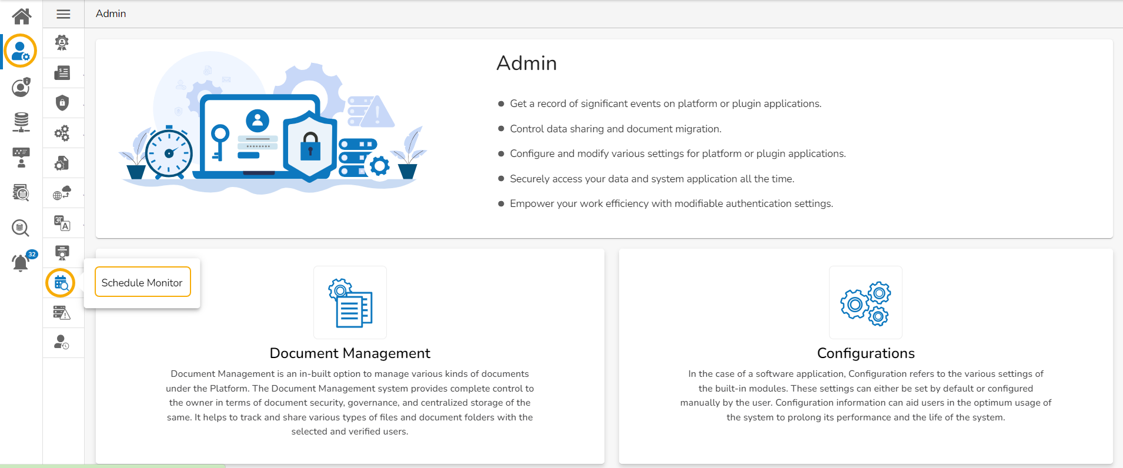Screen dimensions: 1123x468
Task: Click 'Securely access your data' text
Action: [652, 179]
